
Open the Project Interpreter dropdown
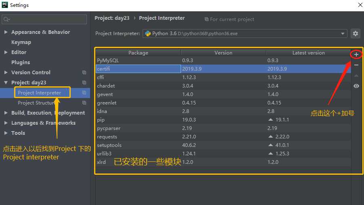point(245,33)
